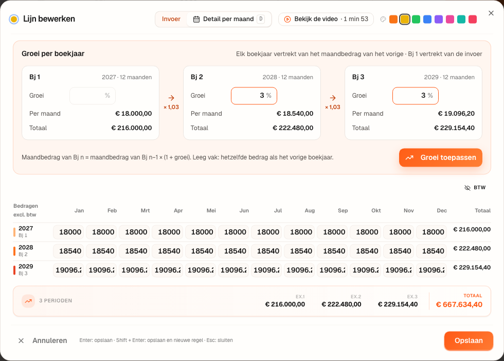Click the arrow icon between Bj 1 and Bj 2

171,98
